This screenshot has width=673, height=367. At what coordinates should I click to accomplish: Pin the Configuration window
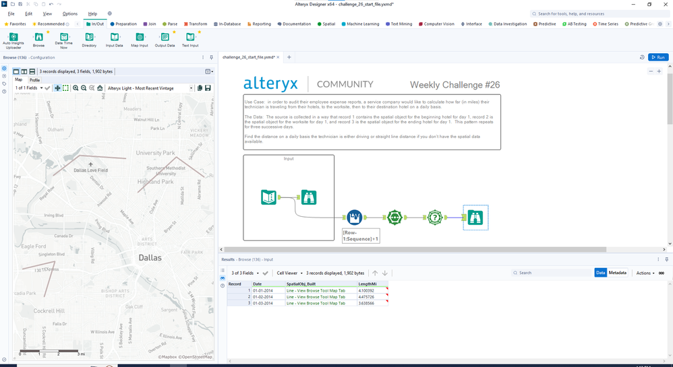tap(211, 57)
